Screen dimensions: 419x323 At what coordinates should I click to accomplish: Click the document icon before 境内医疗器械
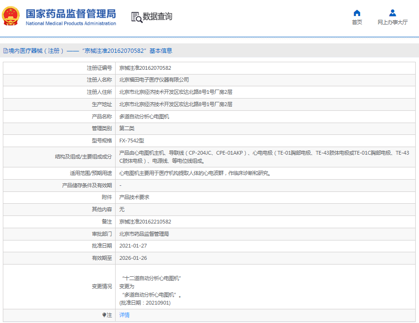coord(5,51)
